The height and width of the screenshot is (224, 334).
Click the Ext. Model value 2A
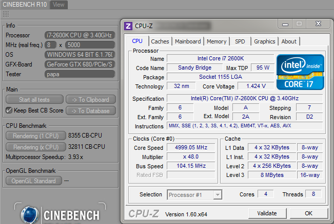pos(246,117)
